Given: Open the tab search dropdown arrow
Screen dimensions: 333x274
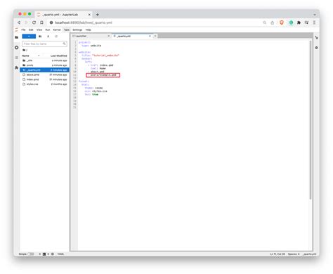Looking at the screenshot, I should pos(315,15).
